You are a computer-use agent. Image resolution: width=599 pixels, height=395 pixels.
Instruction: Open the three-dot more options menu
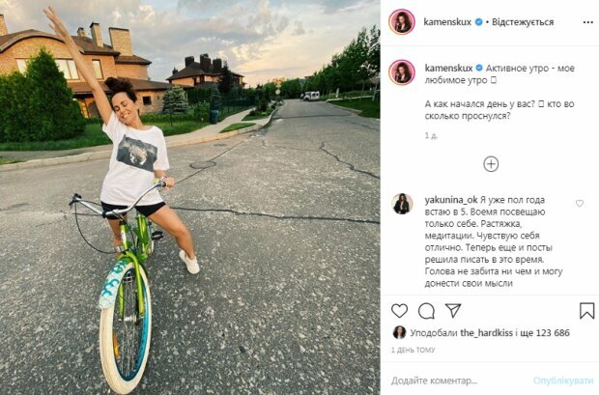click(x=588, y=22)
